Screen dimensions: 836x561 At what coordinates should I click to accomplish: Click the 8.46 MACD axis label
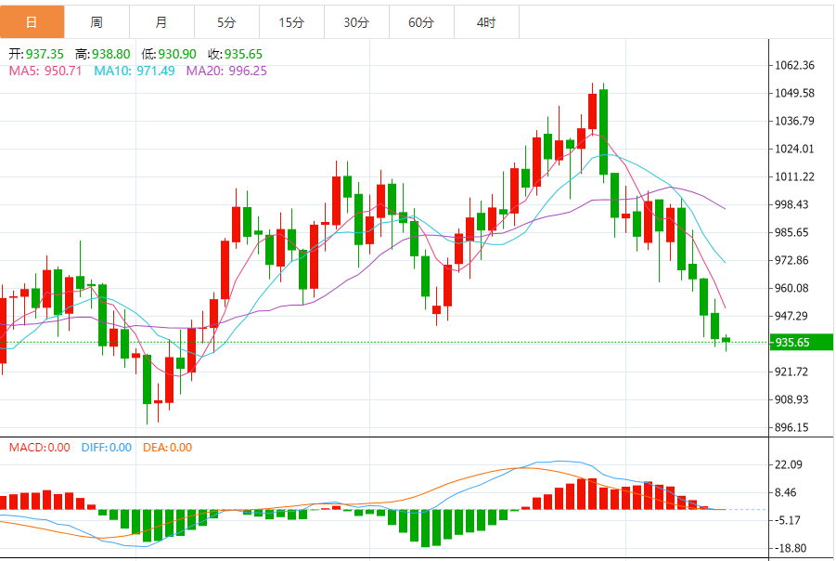click(x=785, y=492)
